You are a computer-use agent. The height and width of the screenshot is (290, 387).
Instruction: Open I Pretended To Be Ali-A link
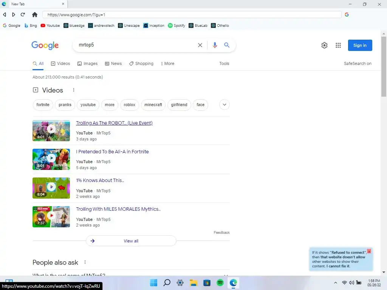coord(112,152)
